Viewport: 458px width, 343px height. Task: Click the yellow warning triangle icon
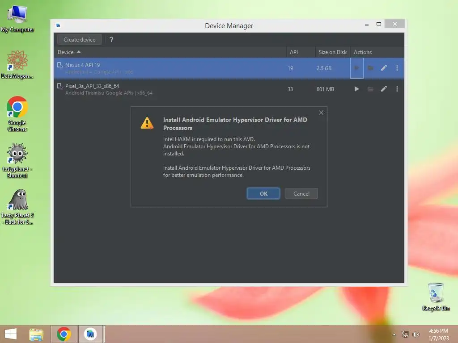[147, 123]
